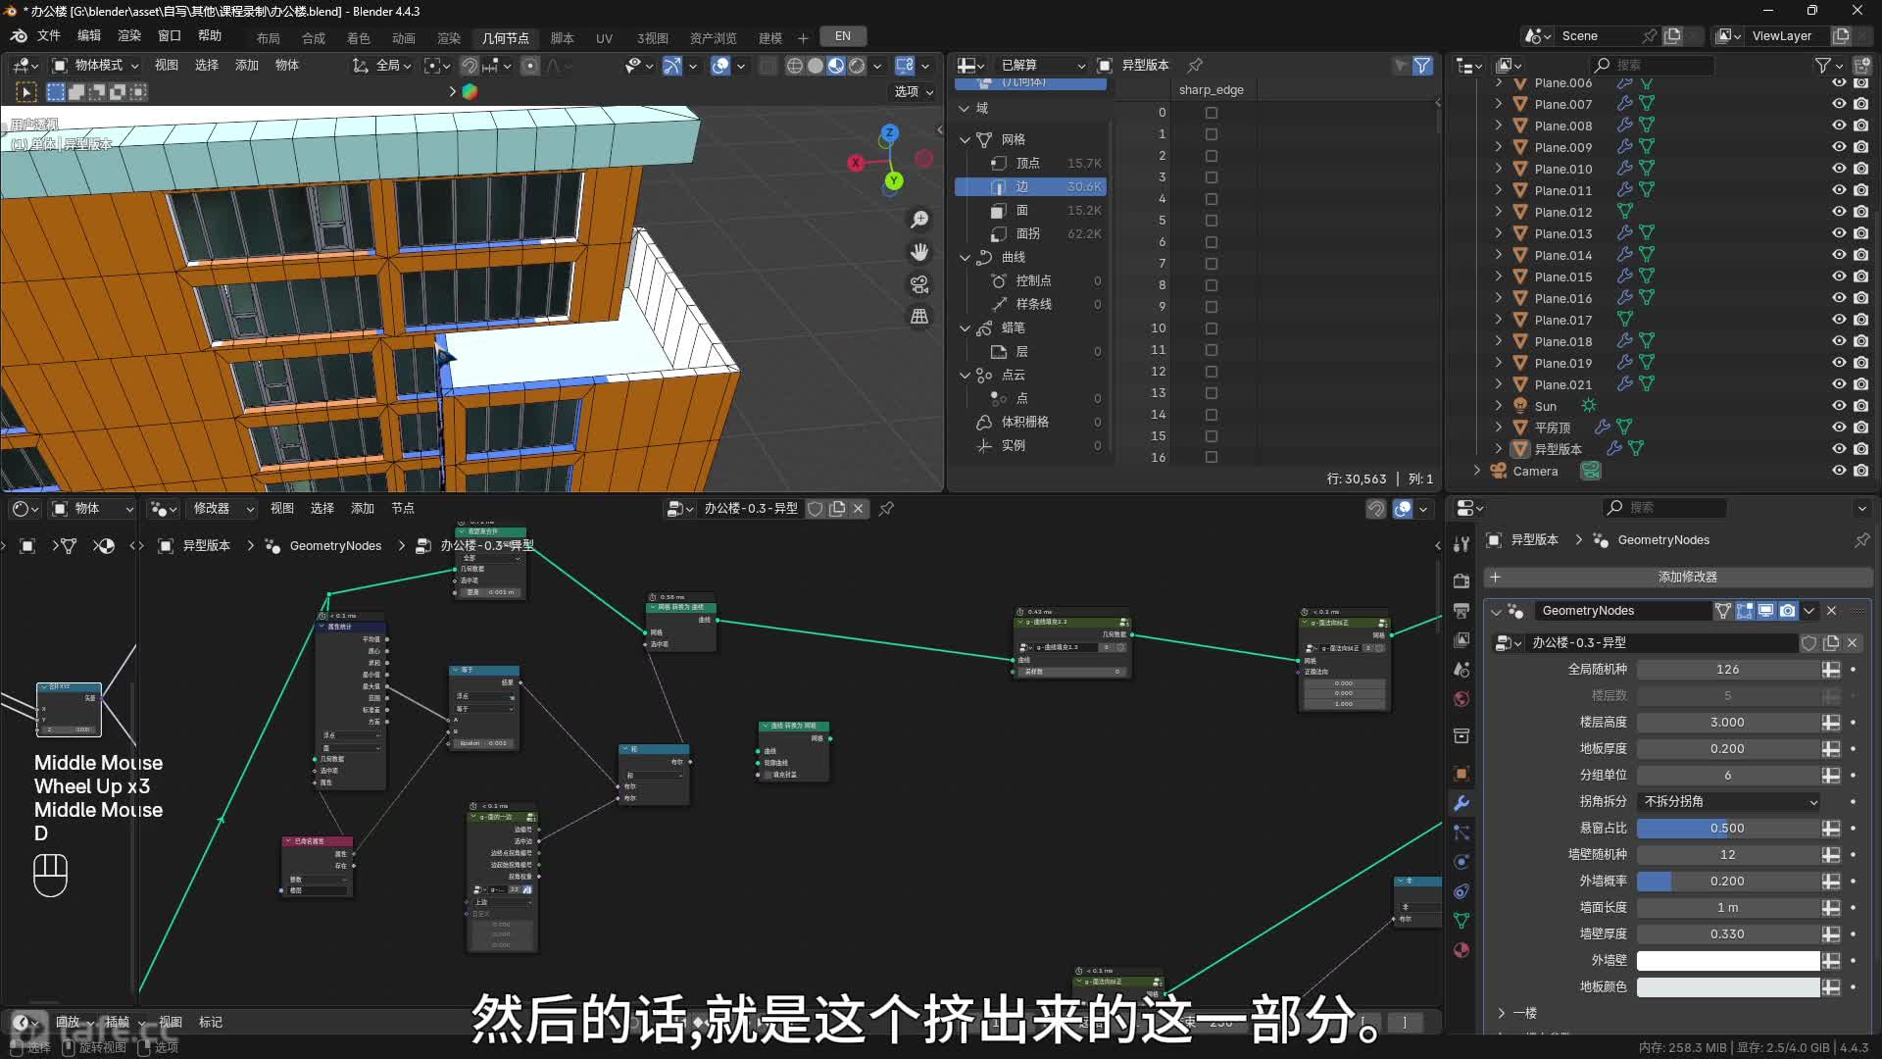Hide Plane.007 in viewport
The width and height of the screenshot is (1882, 1059).
(1839, 104)
